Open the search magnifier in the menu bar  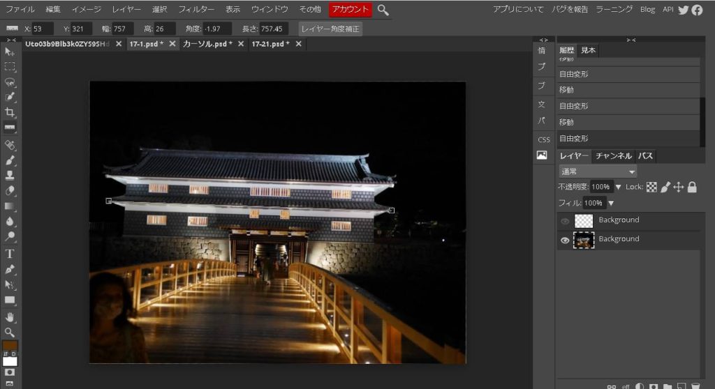[383, 10]
